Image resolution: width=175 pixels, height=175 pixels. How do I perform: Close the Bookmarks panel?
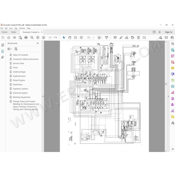pos(38,43)
